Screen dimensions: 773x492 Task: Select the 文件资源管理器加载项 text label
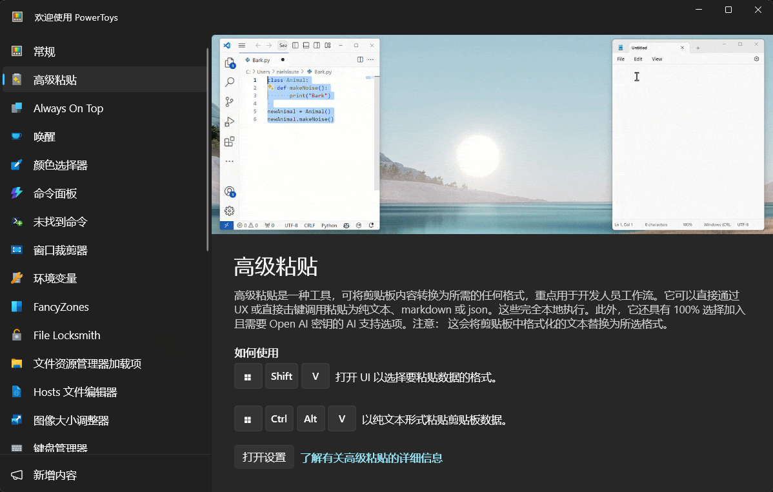point(87,364)
